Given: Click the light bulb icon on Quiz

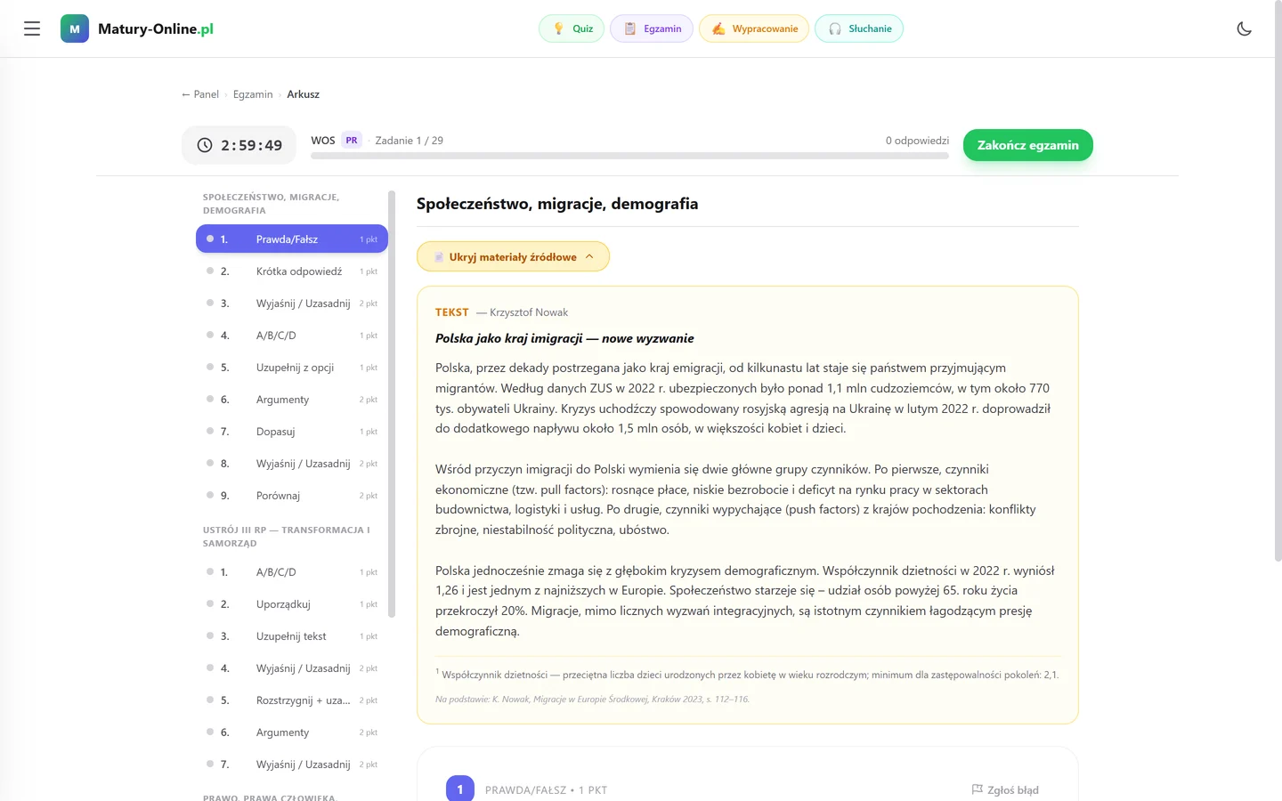Looking at the screenshot, I should tap(558, 28).
